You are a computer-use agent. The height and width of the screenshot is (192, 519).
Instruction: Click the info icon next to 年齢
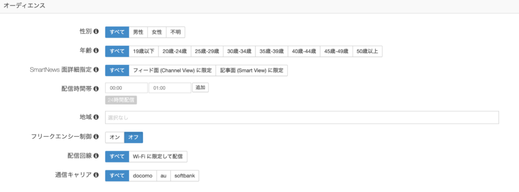[96, 51]
